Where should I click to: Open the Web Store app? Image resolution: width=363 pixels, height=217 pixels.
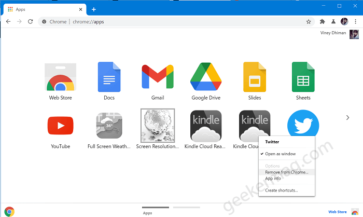click(61, 77)
